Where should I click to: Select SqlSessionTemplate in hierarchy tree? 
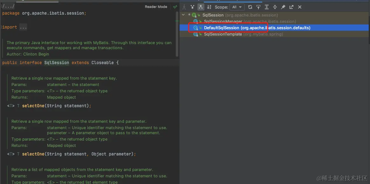pos(274,34)
